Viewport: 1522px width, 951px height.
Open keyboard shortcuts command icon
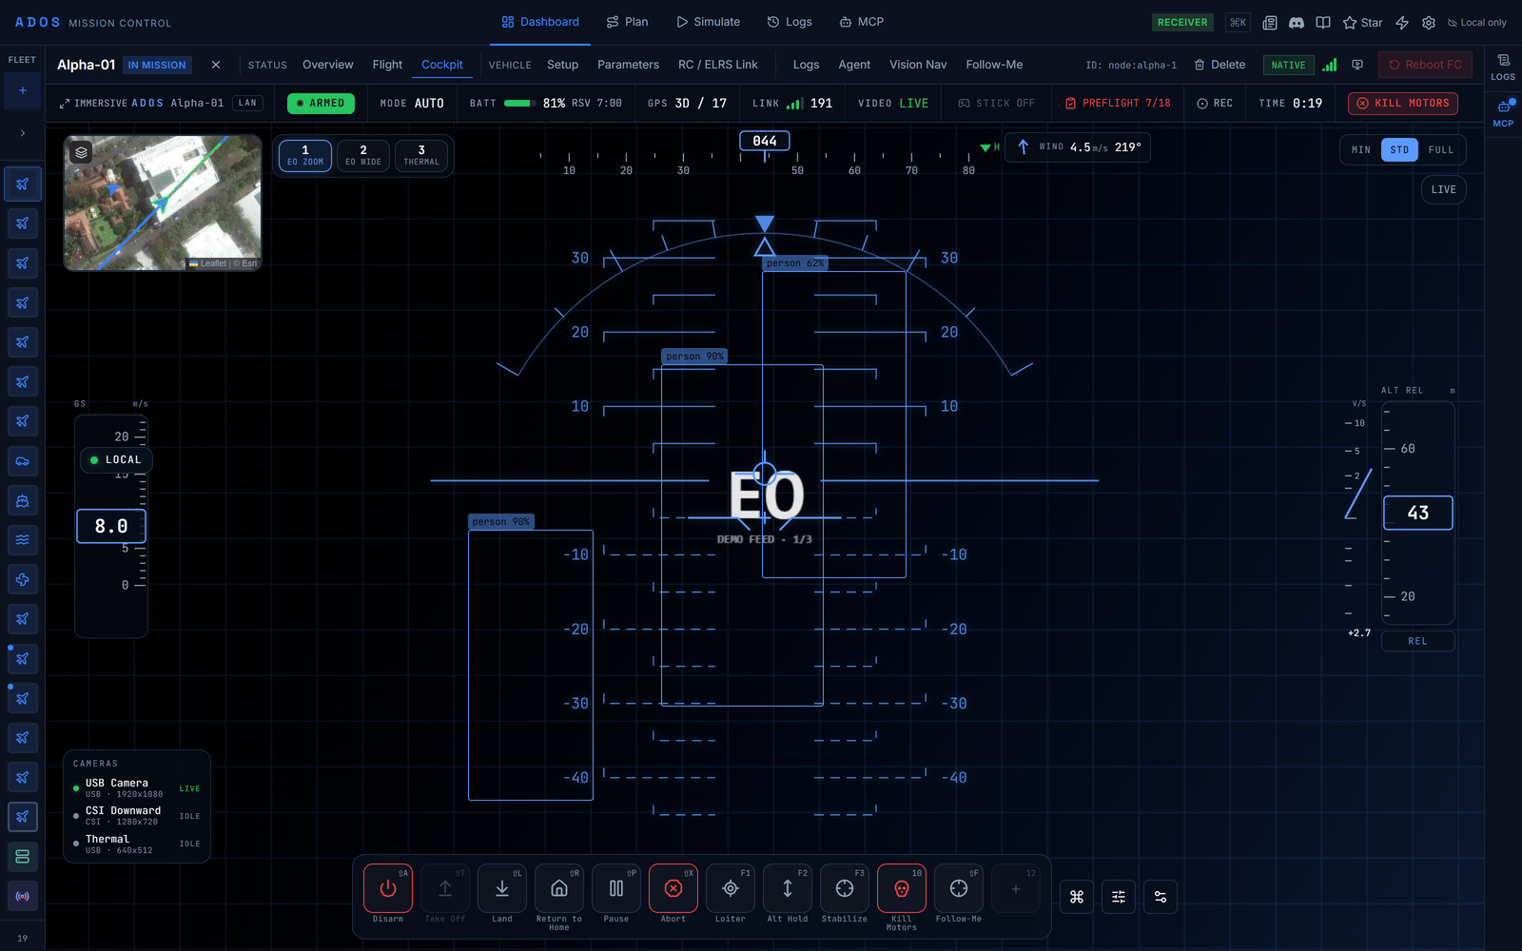tap(1077, 897)
